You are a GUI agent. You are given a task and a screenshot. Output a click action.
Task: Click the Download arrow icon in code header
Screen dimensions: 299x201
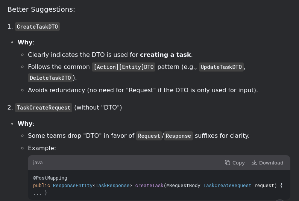click(254, 163)
